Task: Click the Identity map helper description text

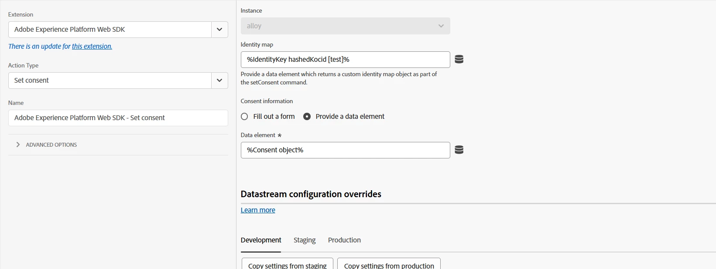Action: click(x=339, y=78)
